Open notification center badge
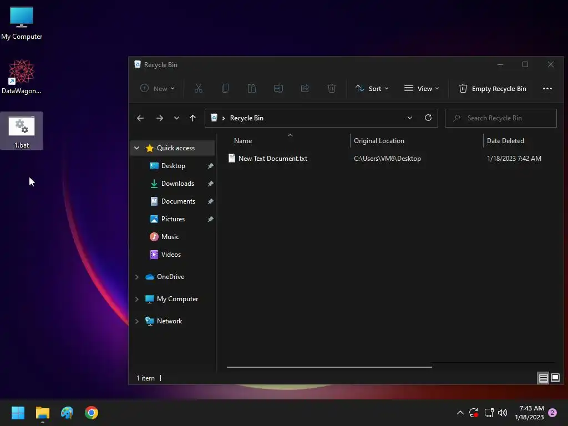This screenshot has height=426, width=568. 552,413
